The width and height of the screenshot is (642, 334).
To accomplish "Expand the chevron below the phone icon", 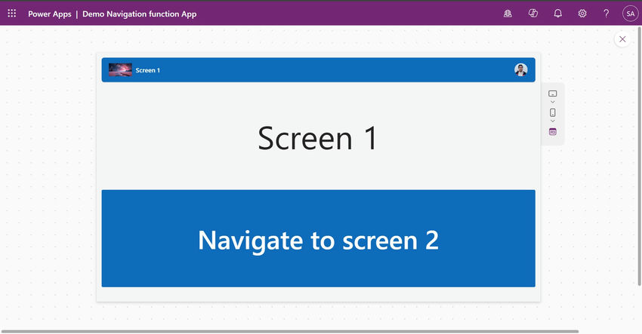I will [x=552, y=121].
